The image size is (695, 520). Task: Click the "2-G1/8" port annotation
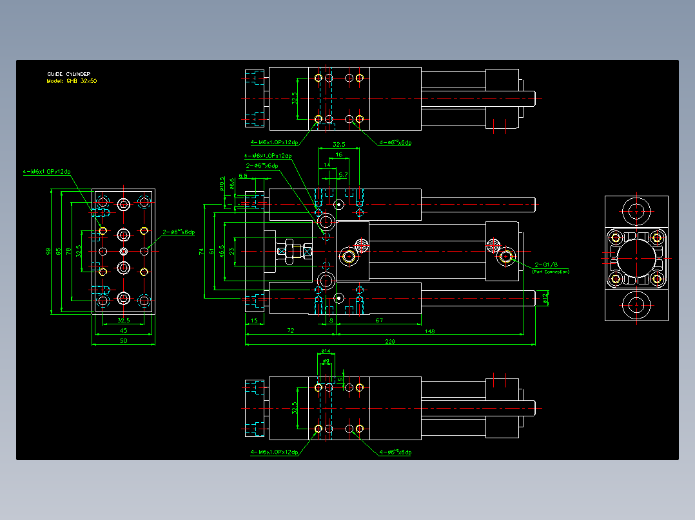pos(546,265)
